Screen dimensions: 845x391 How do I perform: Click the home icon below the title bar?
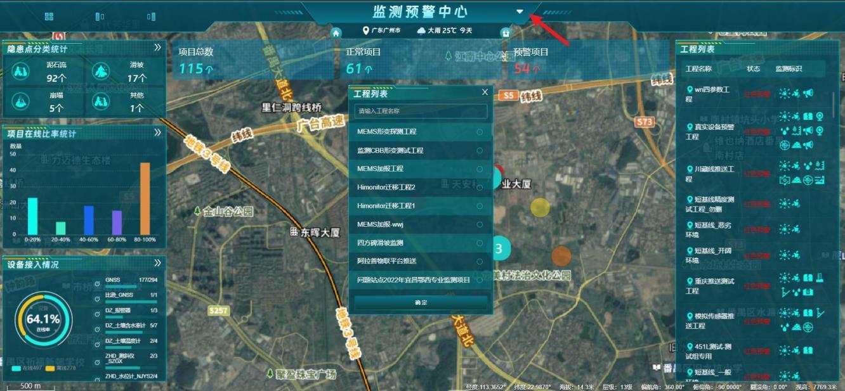pos(336,32)
